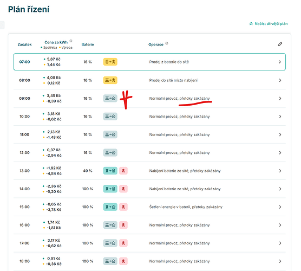The height and width of the screenshot is (271, 301).
Task: Click the Začátek column header
Action: tap(24, 44)
